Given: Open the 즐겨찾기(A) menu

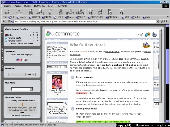Looking at the screenshot, I should click(x=40, y=6).
